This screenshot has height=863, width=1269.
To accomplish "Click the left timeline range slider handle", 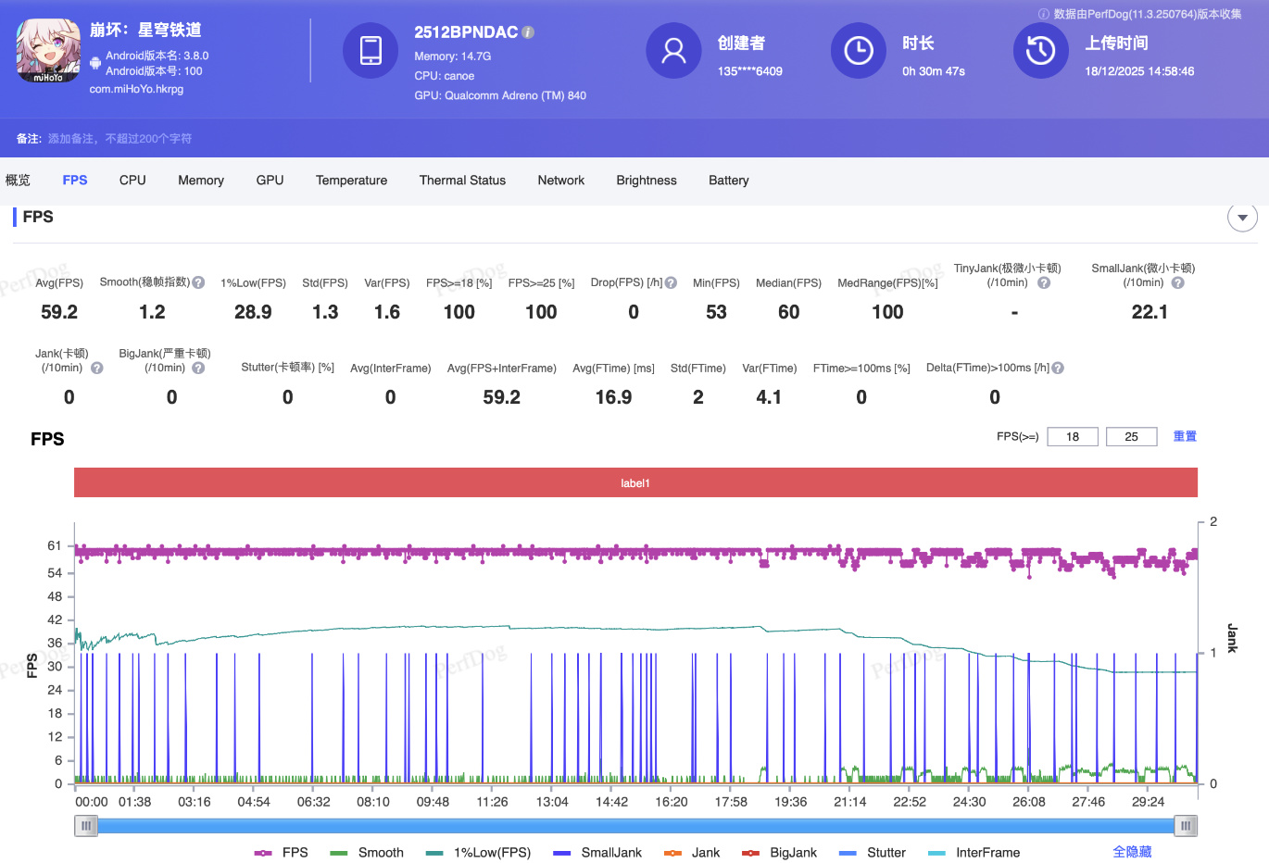I will (86, 825).
